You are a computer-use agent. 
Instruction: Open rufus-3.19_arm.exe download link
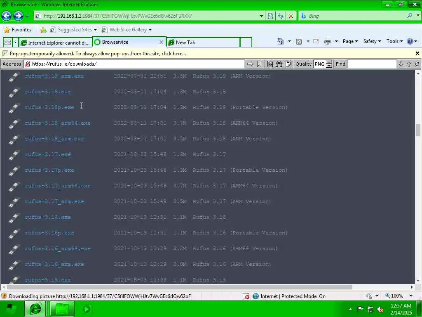click(x=54, y=76)
